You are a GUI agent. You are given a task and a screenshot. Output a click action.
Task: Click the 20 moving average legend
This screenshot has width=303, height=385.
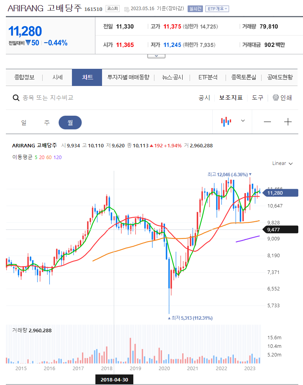coord(42,158)
